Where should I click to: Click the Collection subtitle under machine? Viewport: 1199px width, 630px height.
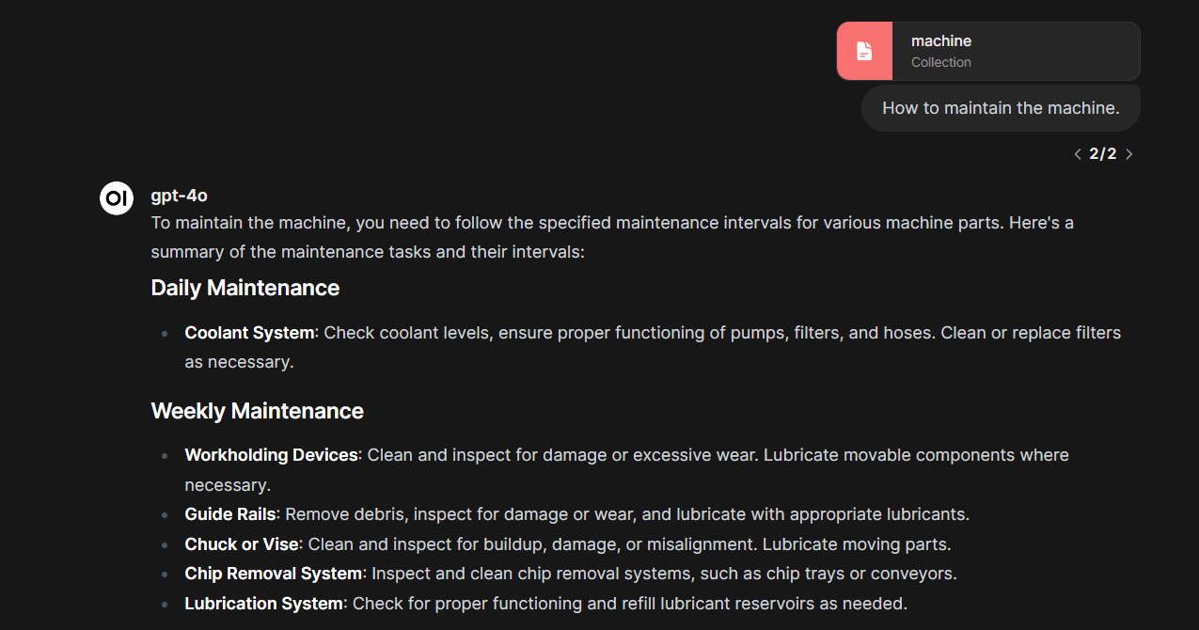click(x=940, y=62)
